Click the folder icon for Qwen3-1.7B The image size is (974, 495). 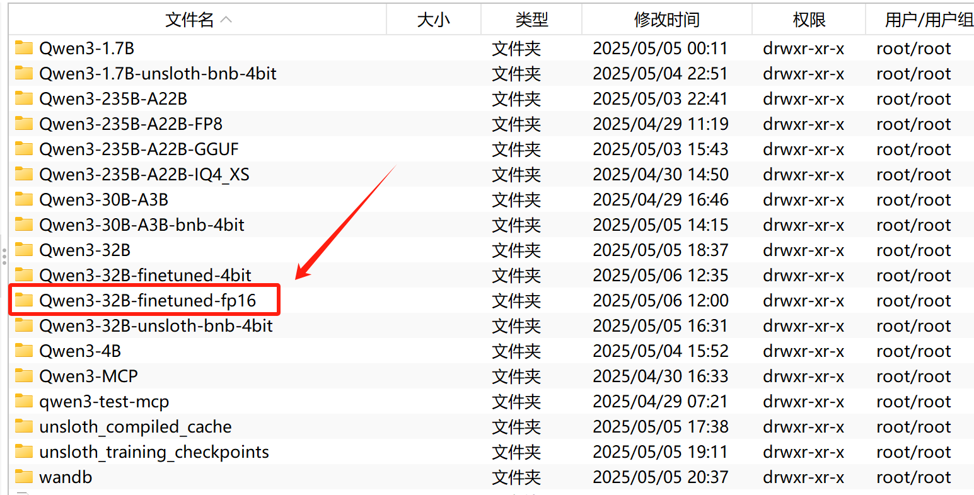pyautogui.click(x=24, y=48)
